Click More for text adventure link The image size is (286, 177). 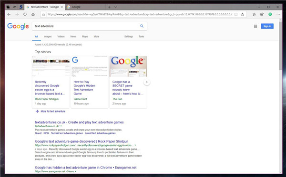tap(53, 112)
